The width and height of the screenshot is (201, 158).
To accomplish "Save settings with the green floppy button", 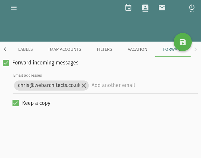I will [183, 42].
